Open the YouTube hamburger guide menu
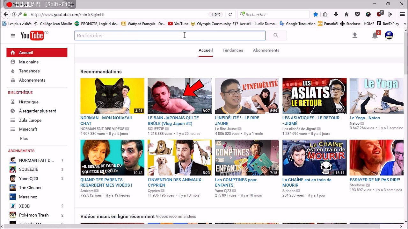Viewport: 408px width, 229px height. 13,36
